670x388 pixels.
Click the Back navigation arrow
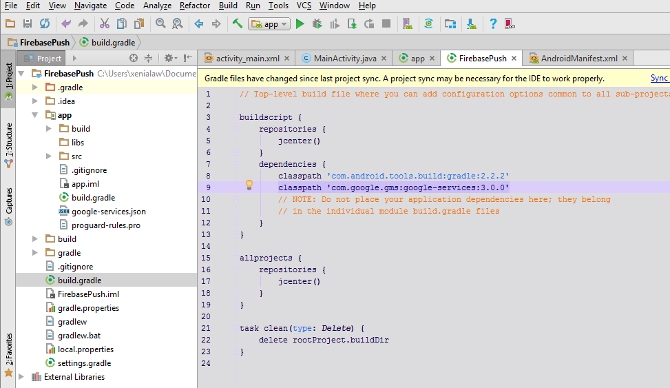pos(199,24)
